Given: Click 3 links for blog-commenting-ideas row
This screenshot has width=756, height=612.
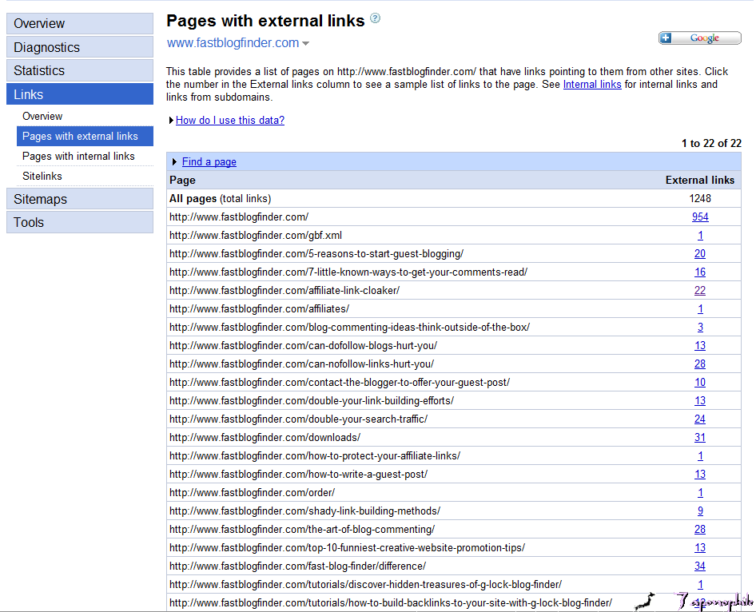Looking at the screenshot, I should click(700, 328).
